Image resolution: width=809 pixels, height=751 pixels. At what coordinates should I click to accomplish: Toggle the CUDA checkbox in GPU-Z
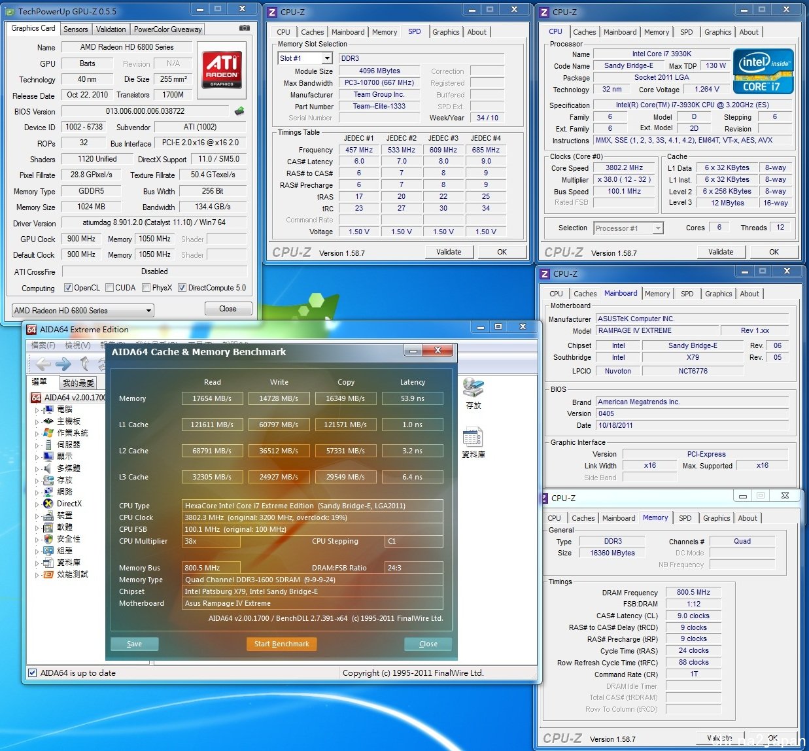(110, 288)
